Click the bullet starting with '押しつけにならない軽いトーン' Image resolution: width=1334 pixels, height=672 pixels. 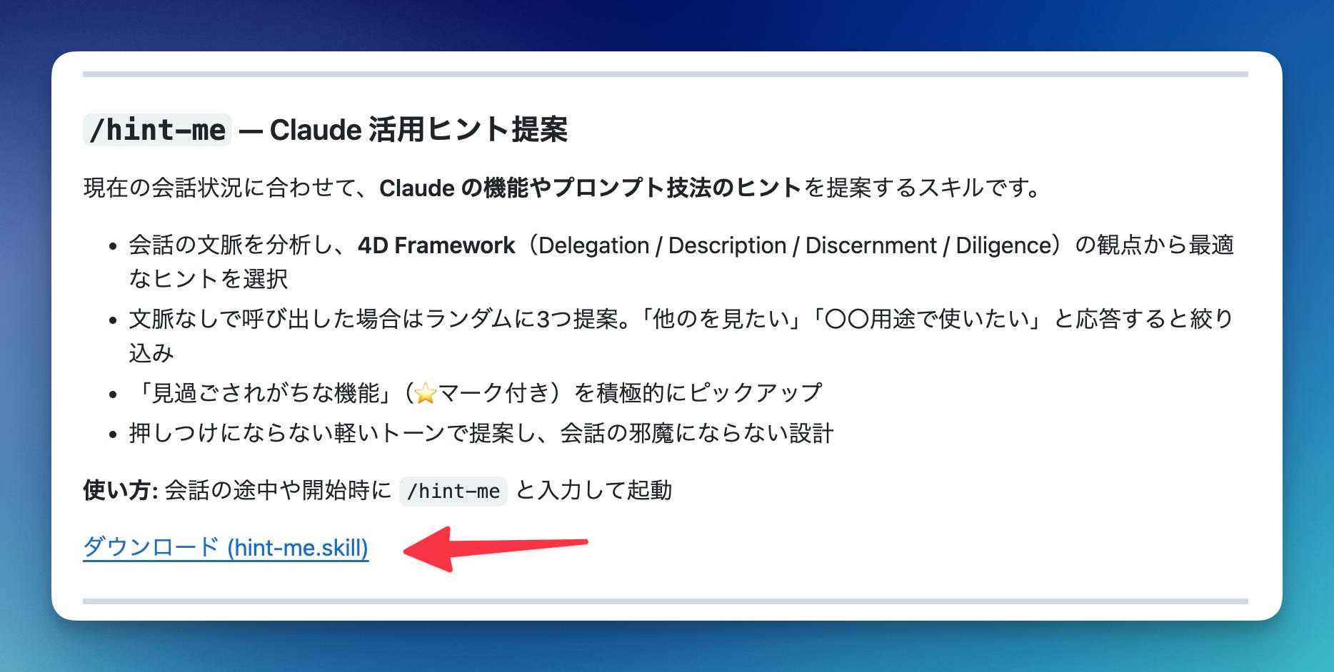[481, 434]
